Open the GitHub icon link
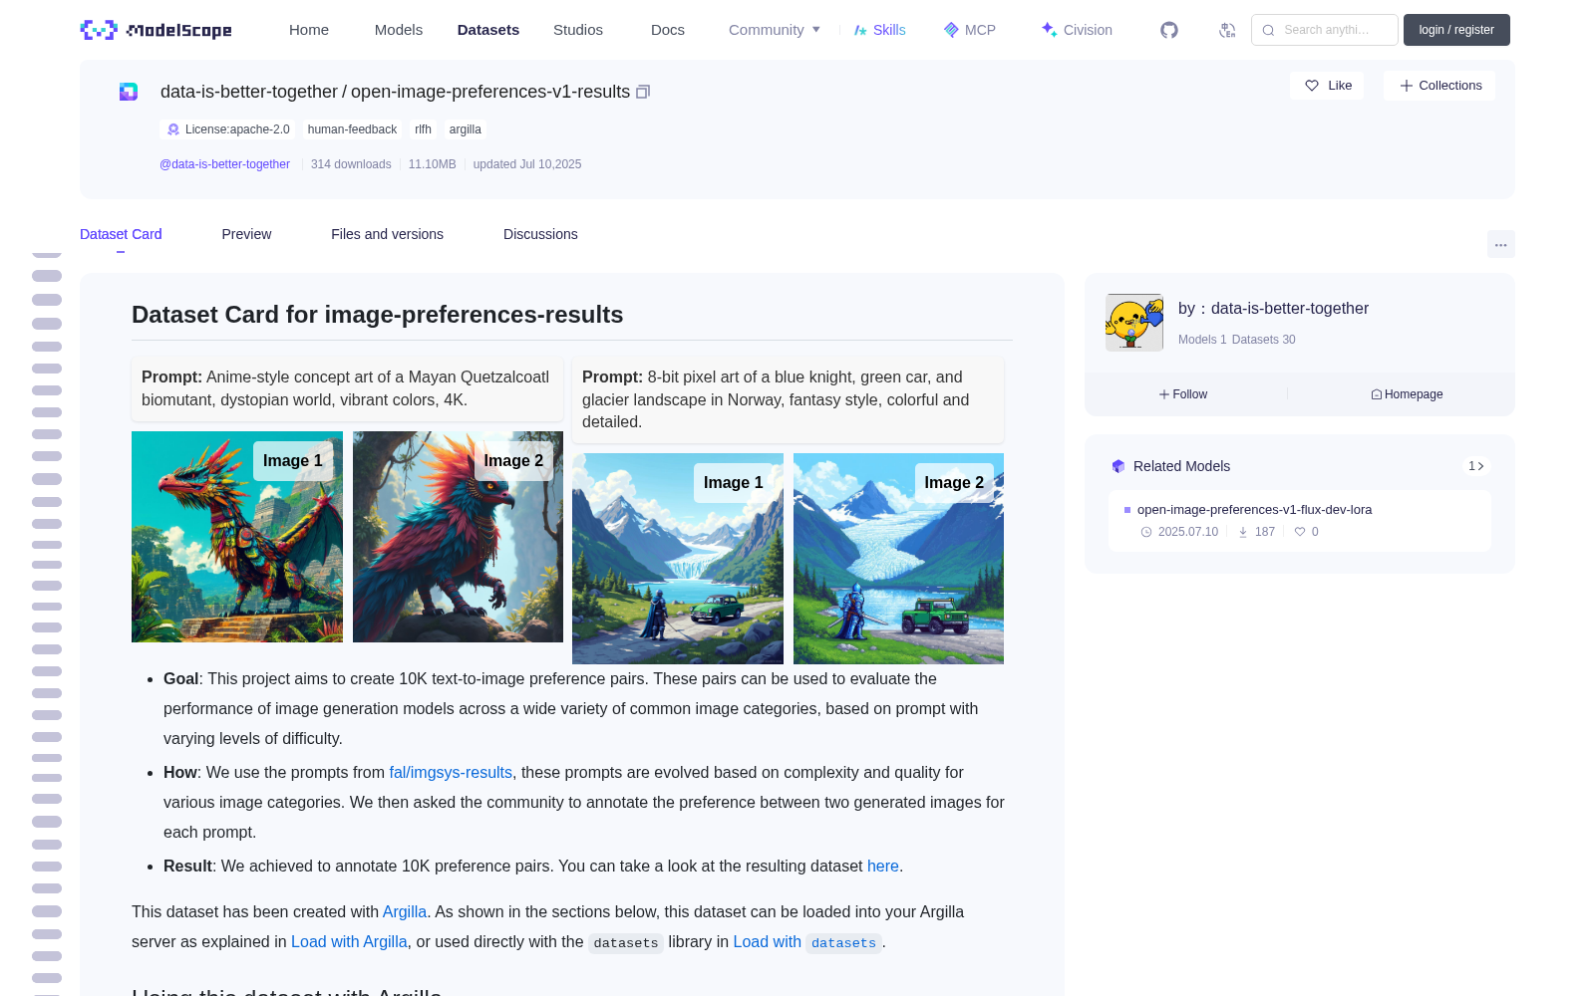The image size is (1595, 996). tap(1169, 30)
